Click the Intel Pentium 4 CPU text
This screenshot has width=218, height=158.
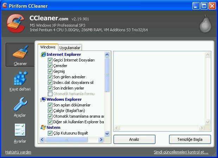[x=89, y=30]
